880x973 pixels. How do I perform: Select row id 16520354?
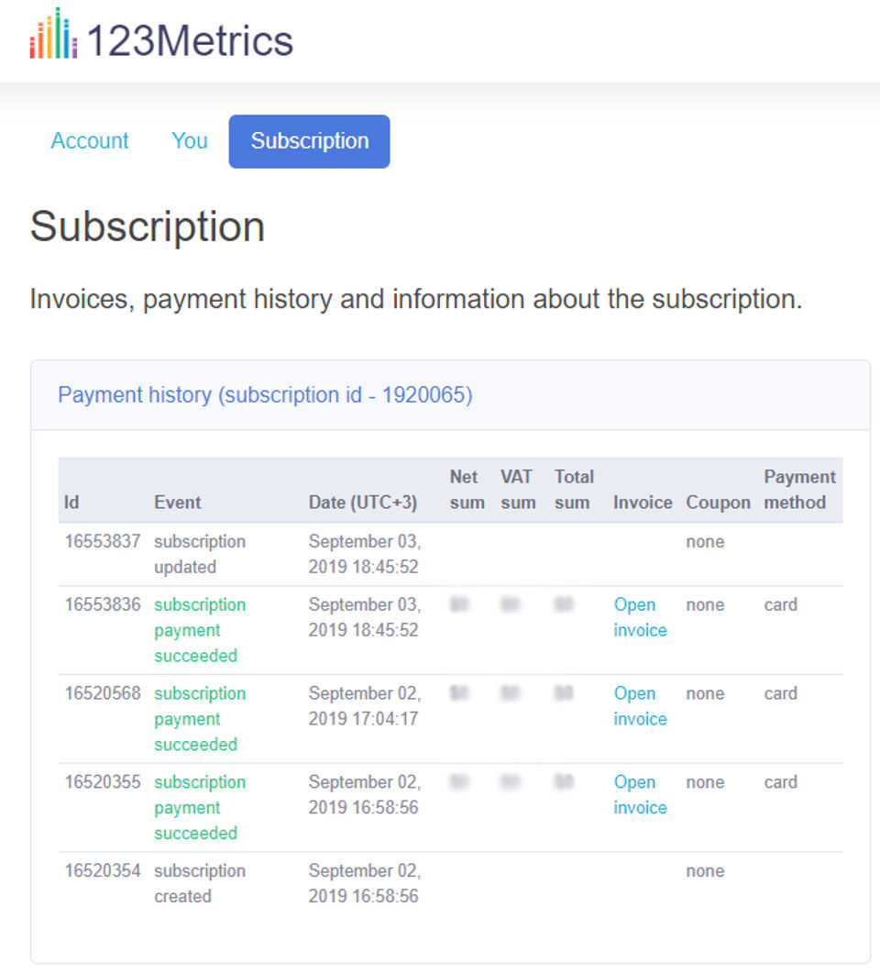click(103, 870)
